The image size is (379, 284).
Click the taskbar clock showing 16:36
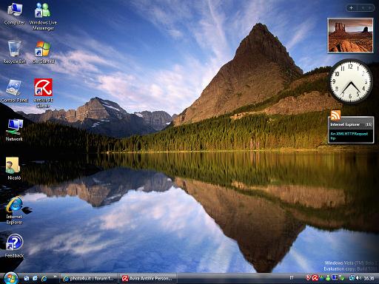coord(369,278)
